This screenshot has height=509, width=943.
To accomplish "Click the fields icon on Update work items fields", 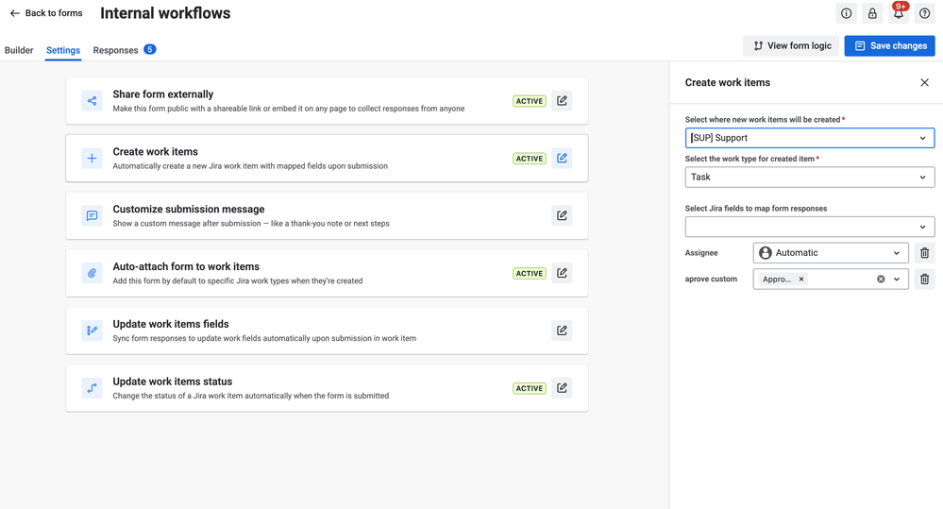I will 92,331.
